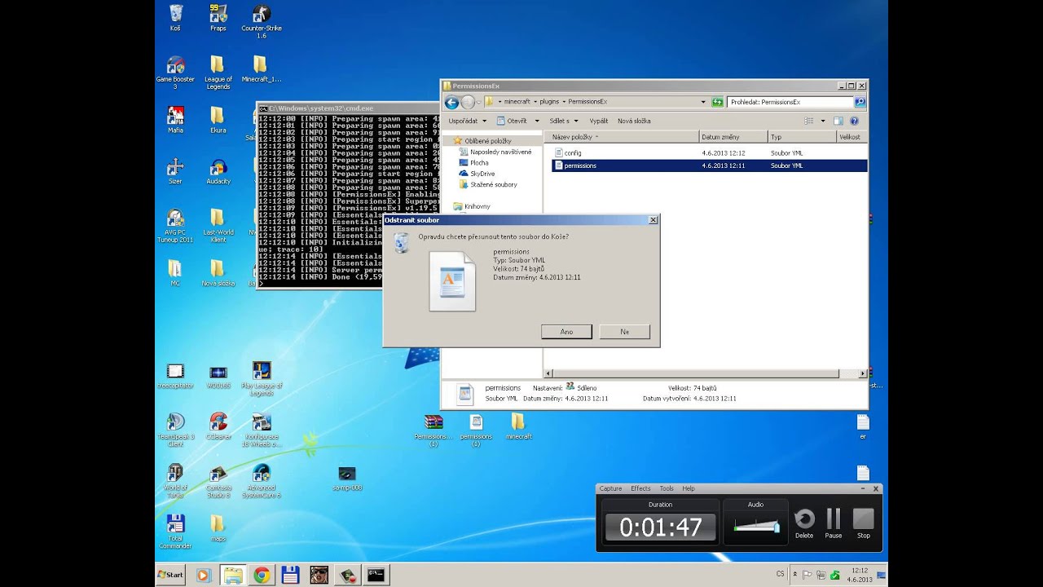
Task: Click the cmd.exe taskbar button
Action: click(376, 576)
